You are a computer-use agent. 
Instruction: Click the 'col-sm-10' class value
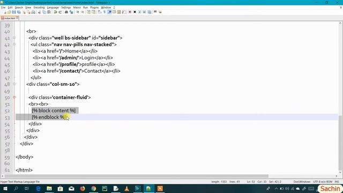point(63,84)
